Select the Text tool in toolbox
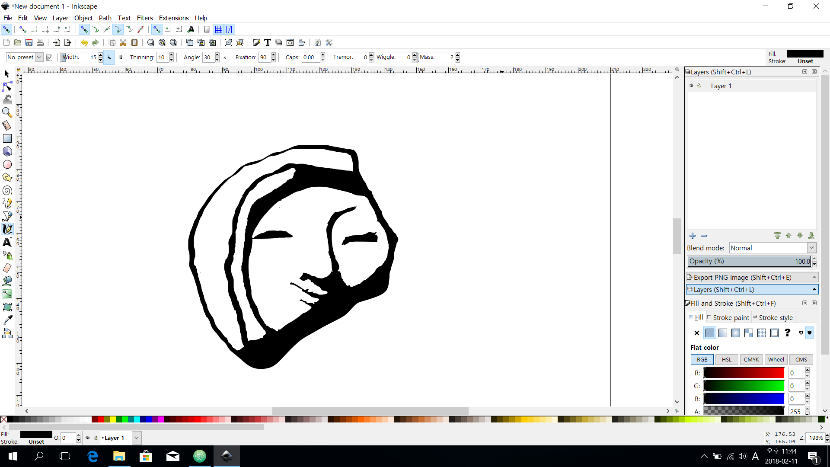Viewport: 830px width, 467px height. click(x=7, y=242)
